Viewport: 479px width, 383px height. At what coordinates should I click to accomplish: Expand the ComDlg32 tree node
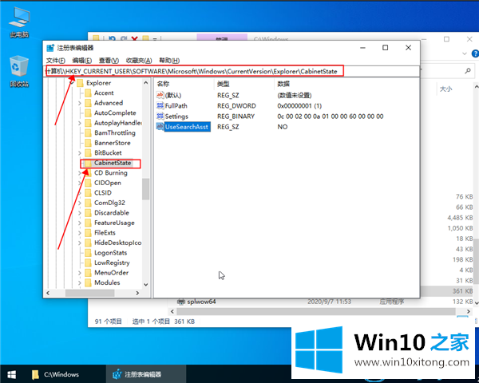tap(80, 203)
